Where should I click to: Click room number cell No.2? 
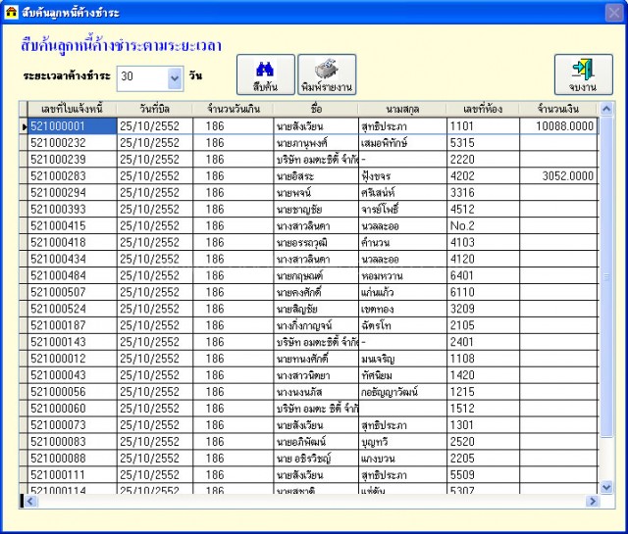coord(483,226)
